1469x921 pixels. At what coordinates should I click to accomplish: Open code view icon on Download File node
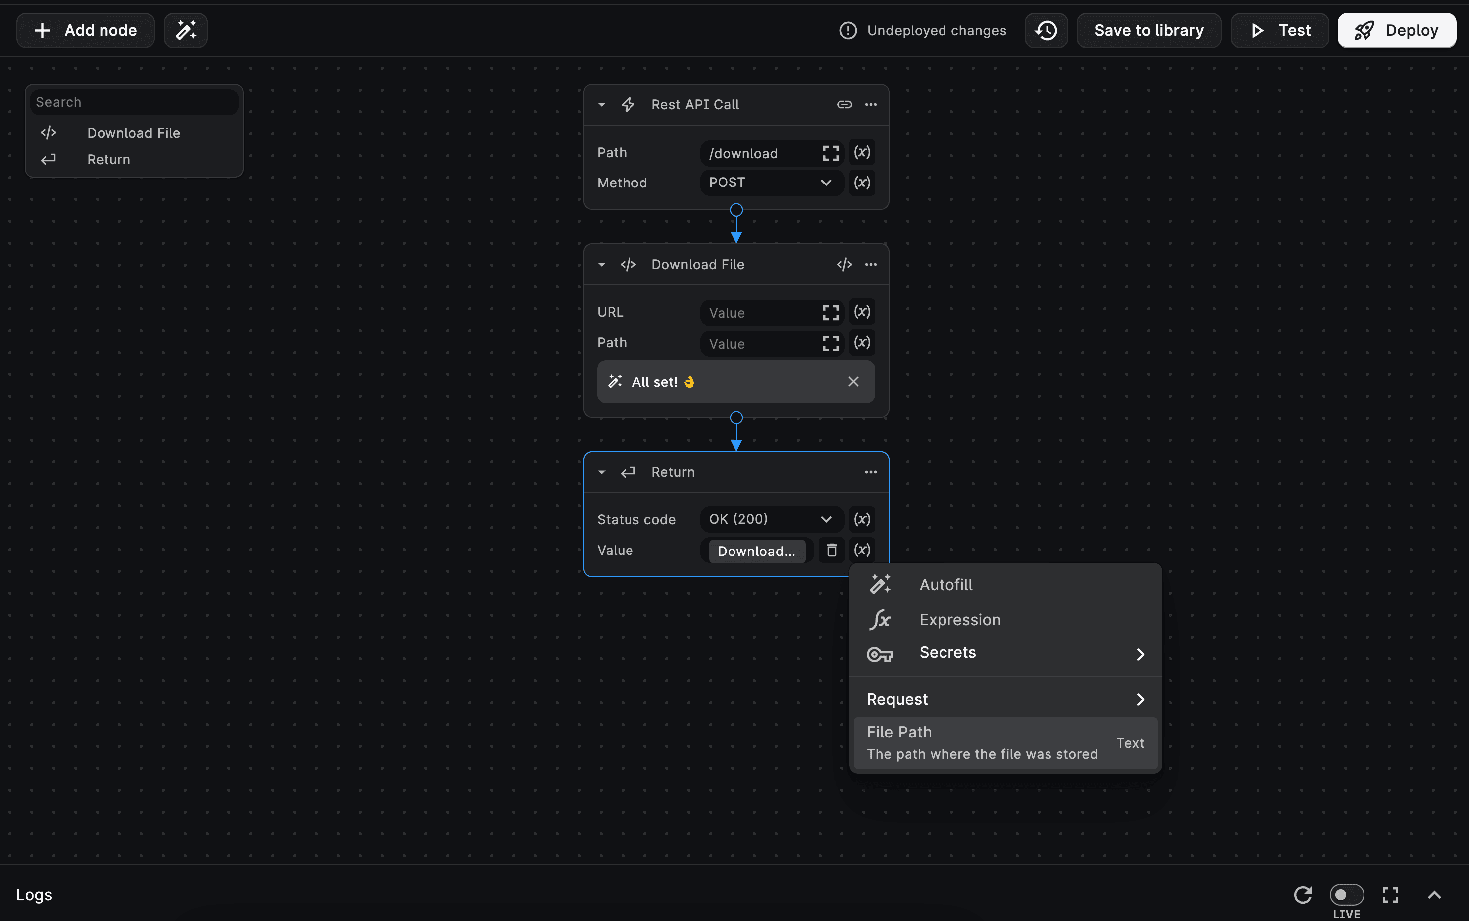(844, 265)
